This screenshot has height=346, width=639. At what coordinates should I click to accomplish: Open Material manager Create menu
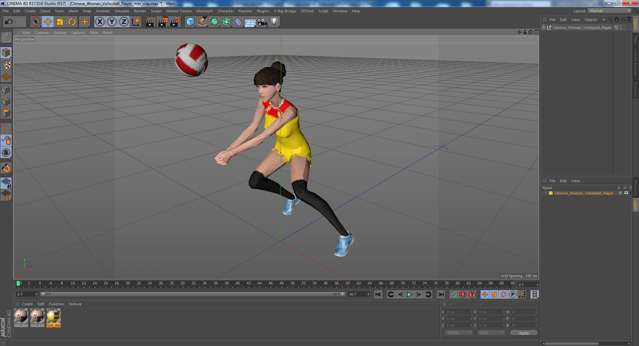tap(27, 304)
